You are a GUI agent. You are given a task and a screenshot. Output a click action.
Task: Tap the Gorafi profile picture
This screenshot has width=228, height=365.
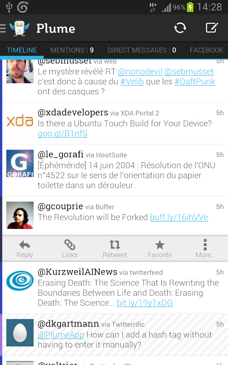20,163
